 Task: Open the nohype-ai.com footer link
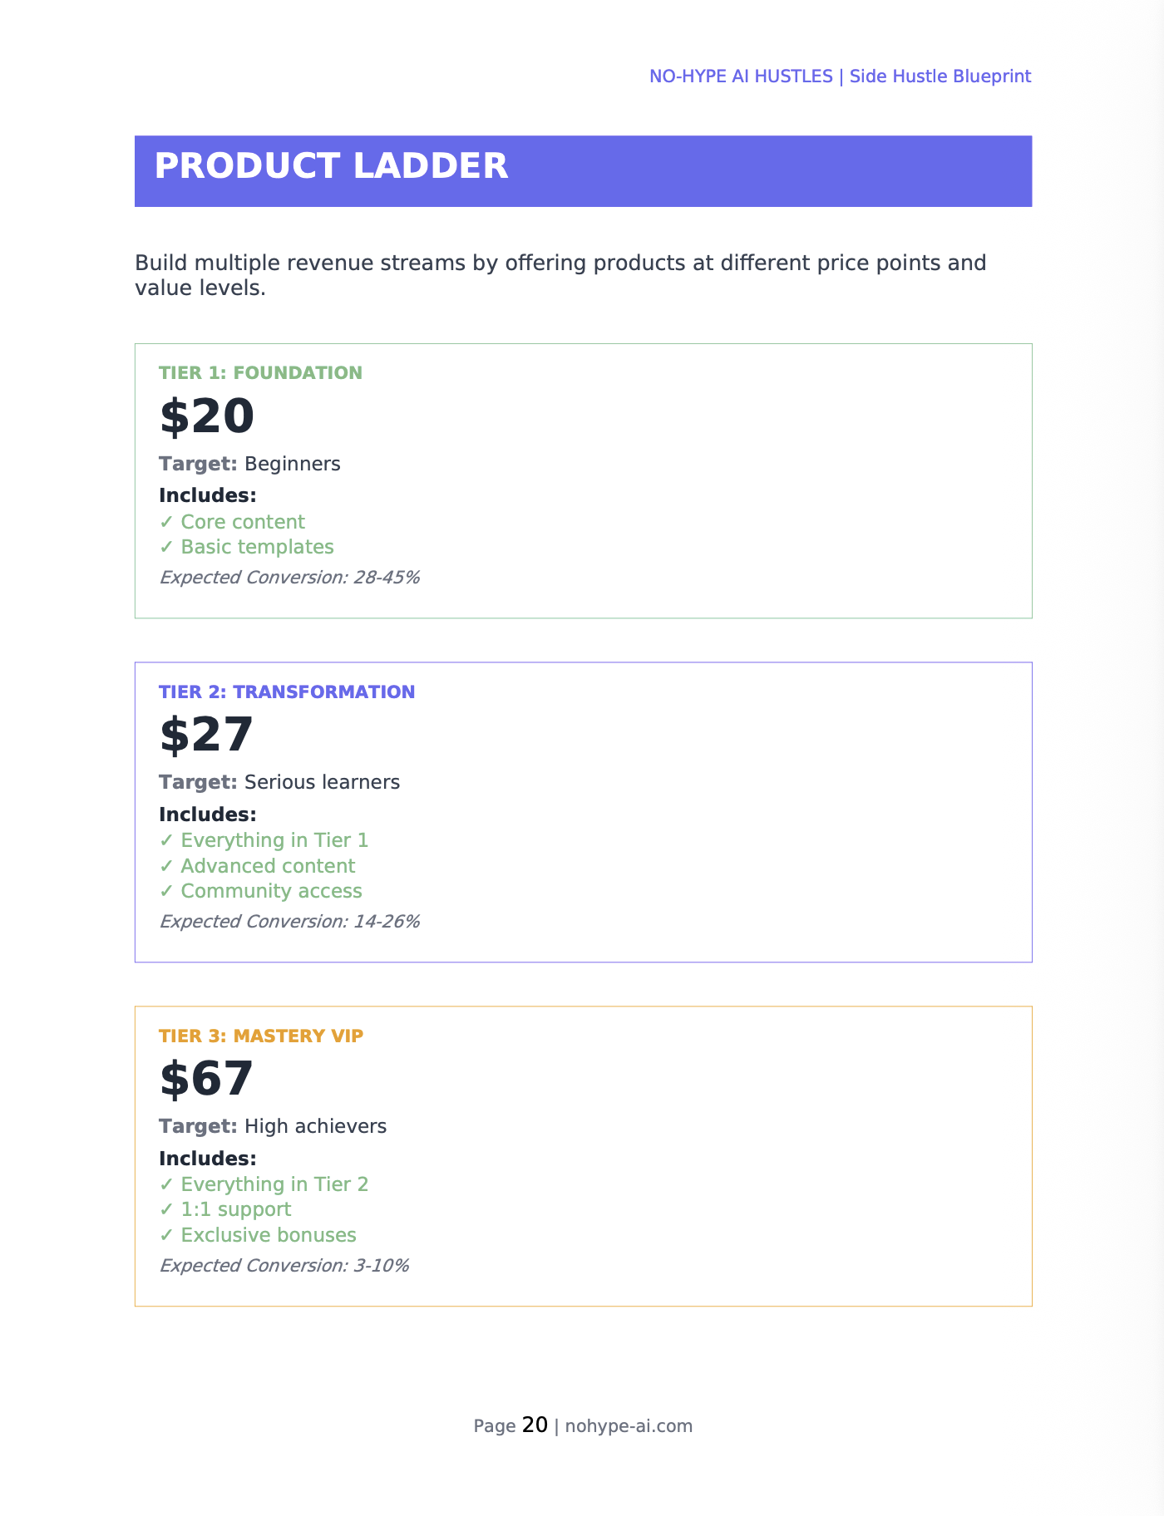click(x=629, y=1426)
